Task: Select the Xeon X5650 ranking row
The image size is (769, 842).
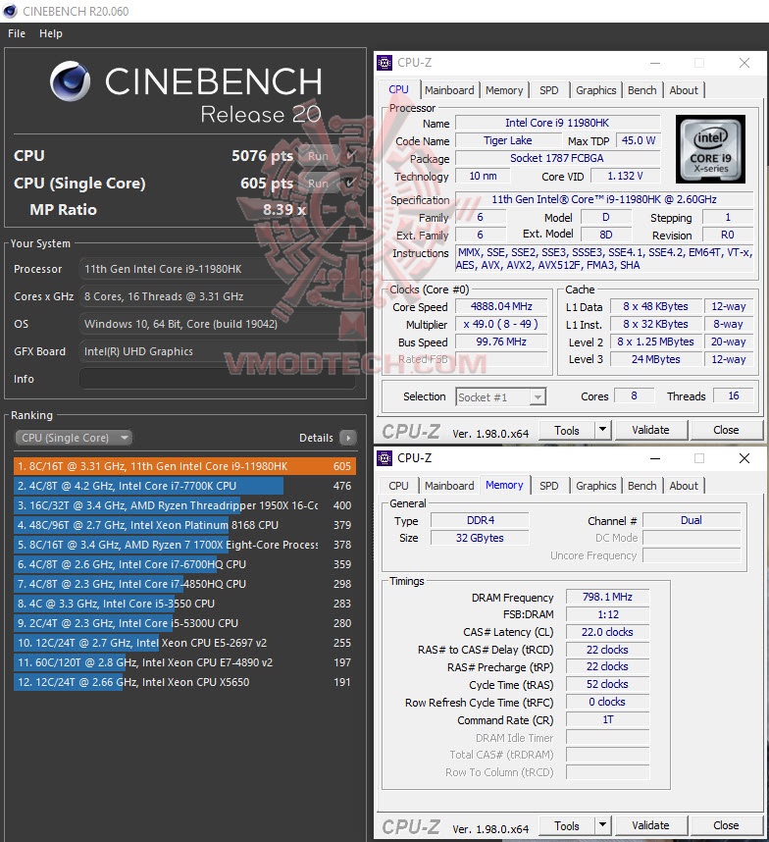Action: tap(184, 682)
